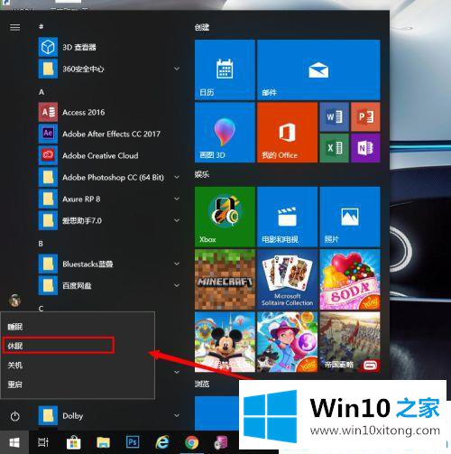This screenshot has width=451, height=454.
Task: Open Internet Explorer from taskbar
Action: [162, 442]
